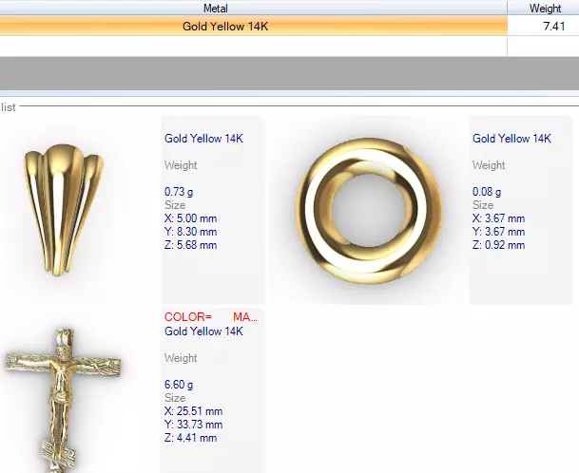Click the empty second row of the metal table

coord(289,47)
